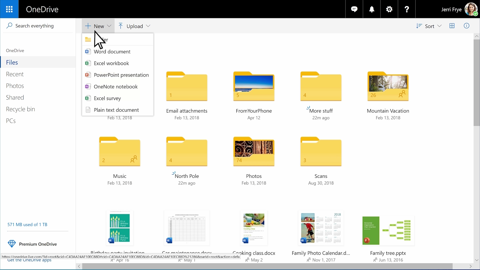Click the PowerPoint icon in the New menu
480x270 pixels.
coord(88,75)
